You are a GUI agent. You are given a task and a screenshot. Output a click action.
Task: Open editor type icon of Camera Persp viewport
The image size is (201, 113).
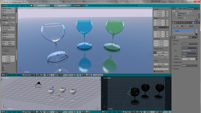tap(103, 112)
